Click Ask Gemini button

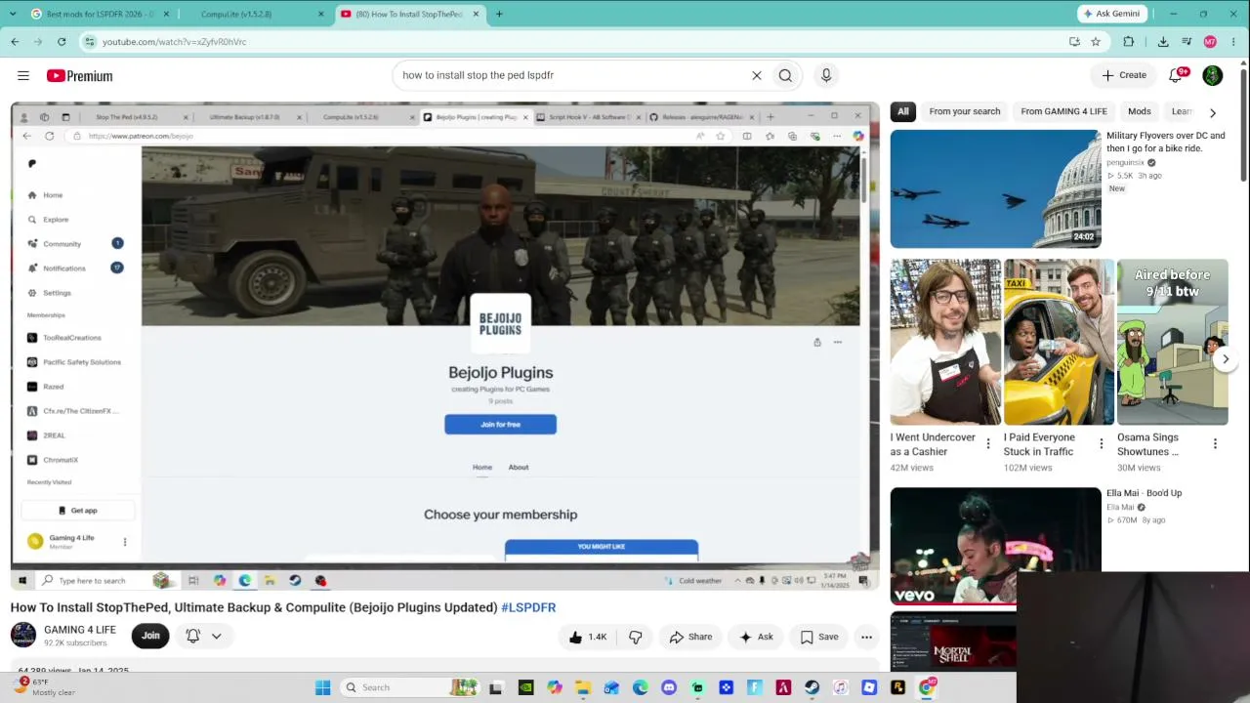pyautogui.click(x=1112, y=14)
